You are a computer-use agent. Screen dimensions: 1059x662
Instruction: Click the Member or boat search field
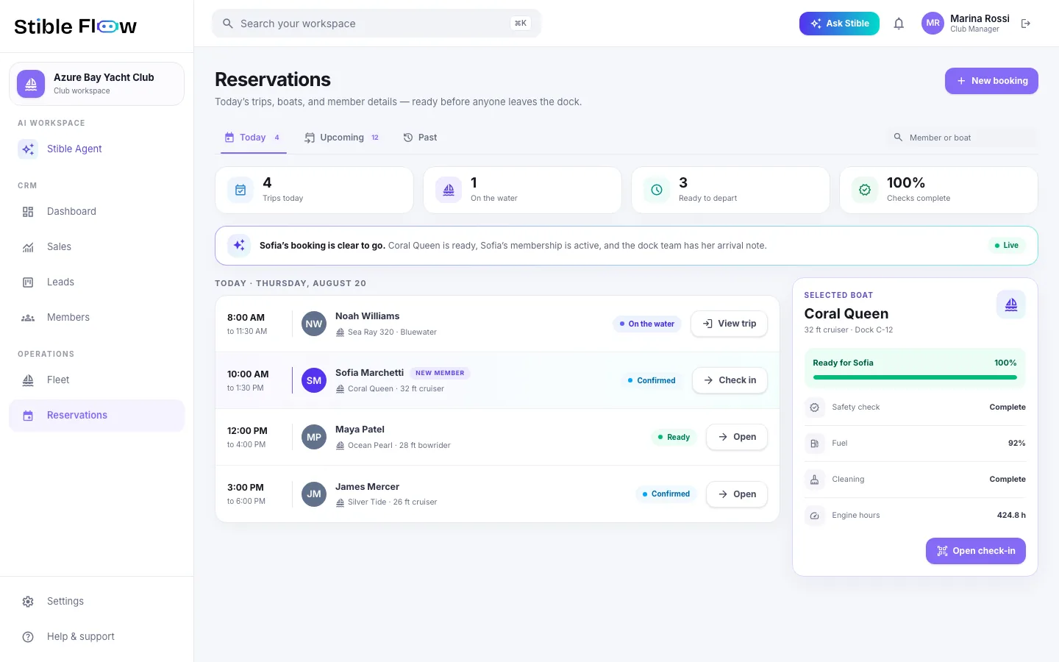962,138
